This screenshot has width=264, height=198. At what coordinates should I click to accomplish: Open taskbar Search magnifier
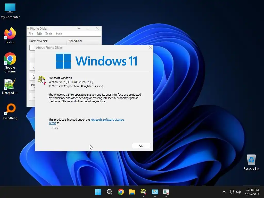109,192
